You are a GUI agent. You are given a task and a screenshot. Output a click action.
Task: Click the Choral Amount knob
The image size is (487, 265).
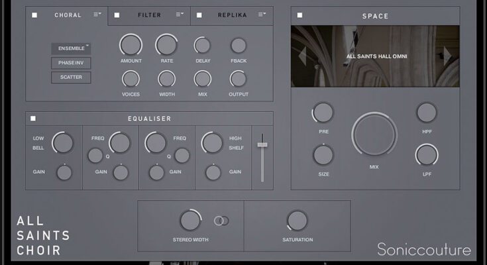(131, 45)
